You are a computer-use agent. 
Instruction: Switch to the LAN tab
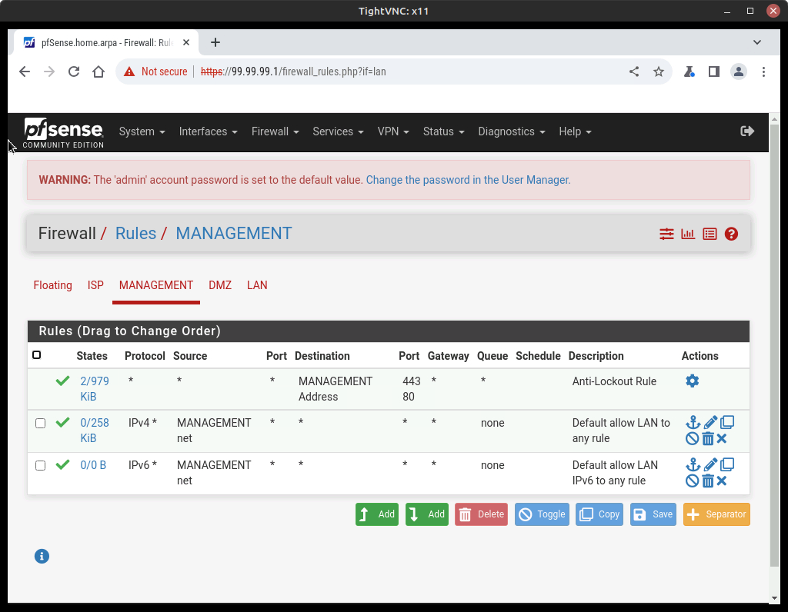[257, 285]
